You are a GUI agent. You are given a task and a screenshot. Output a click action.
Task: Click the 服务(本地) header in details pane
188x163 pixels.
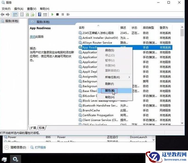(43, 22)
